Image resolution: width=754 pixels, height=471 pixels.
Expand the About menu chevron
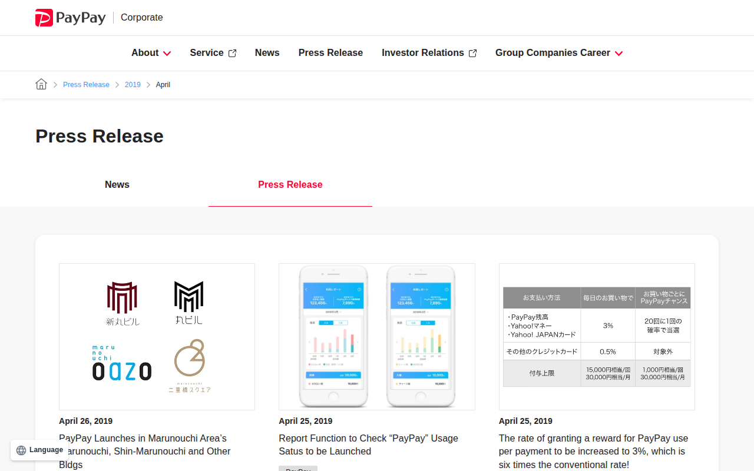click(x=167, y=54)
